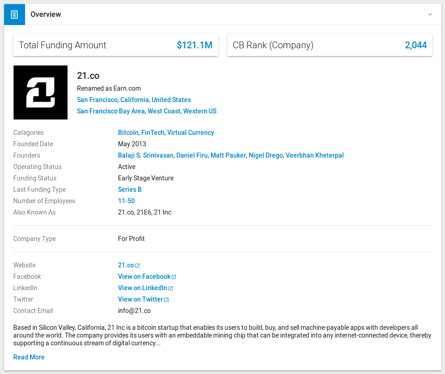Screen dimensions: 445x374
Task: Click the Company Type field label
Action: pyautogui.click(x=34, y=239)
